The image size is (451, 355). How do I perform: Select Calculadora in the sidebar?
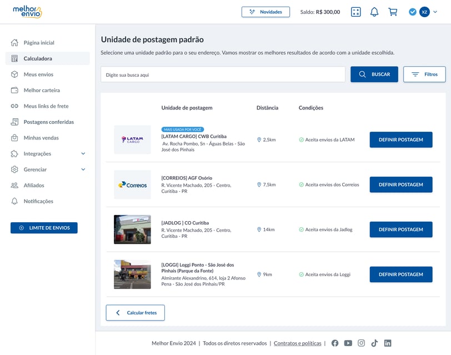pos(48,58)
